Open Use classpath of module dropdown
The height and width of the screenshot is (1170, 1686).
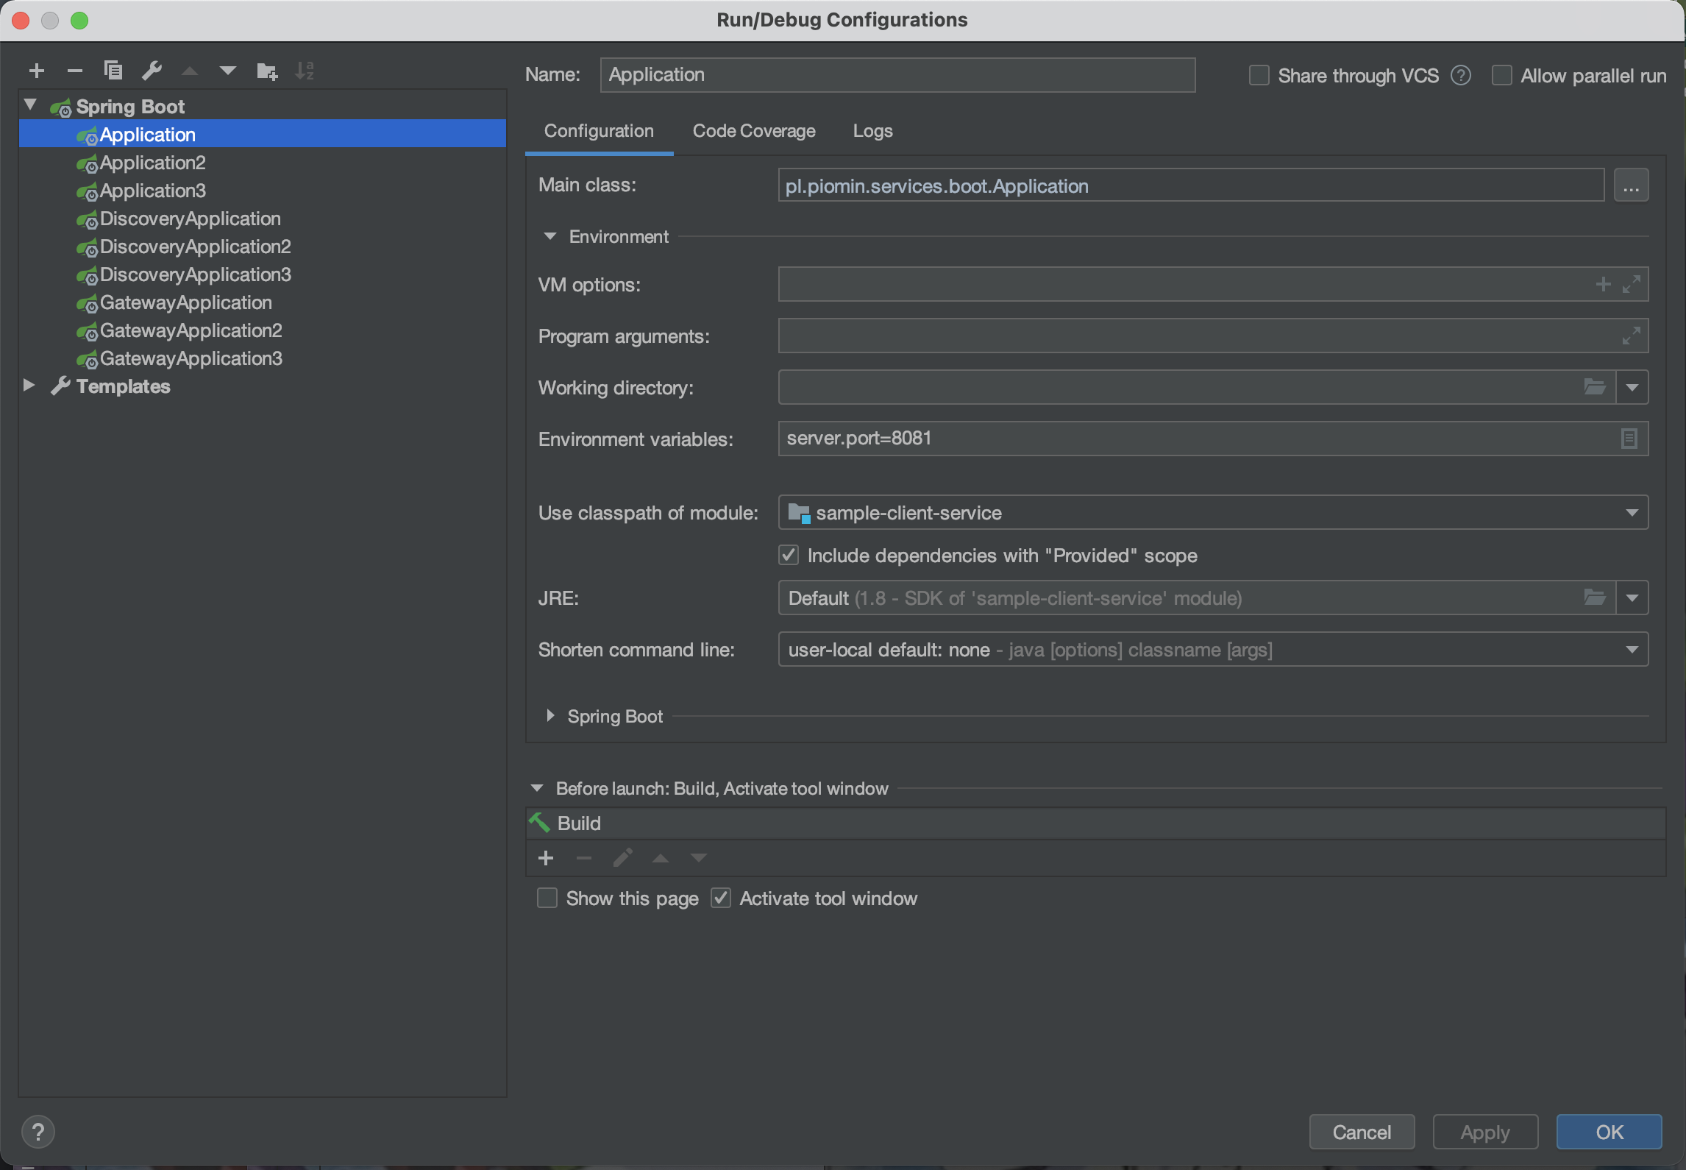1632,512
